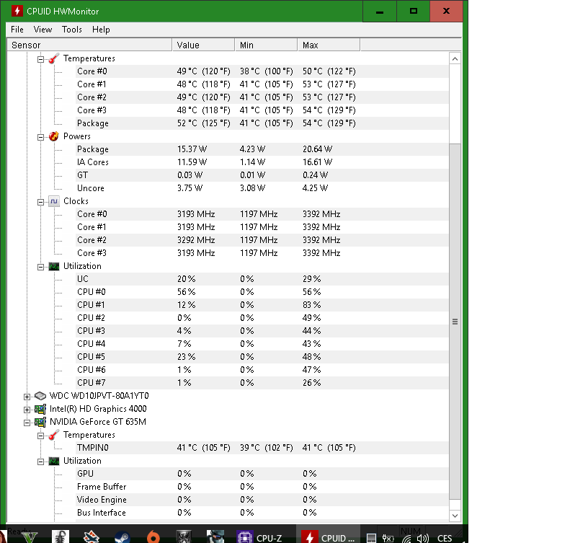Click the NVIDIA GeForce GT 635M card icon
Image resolution: width=588 pixels, height=543 pixels.
pyautogui.click(x=40, y=422)
